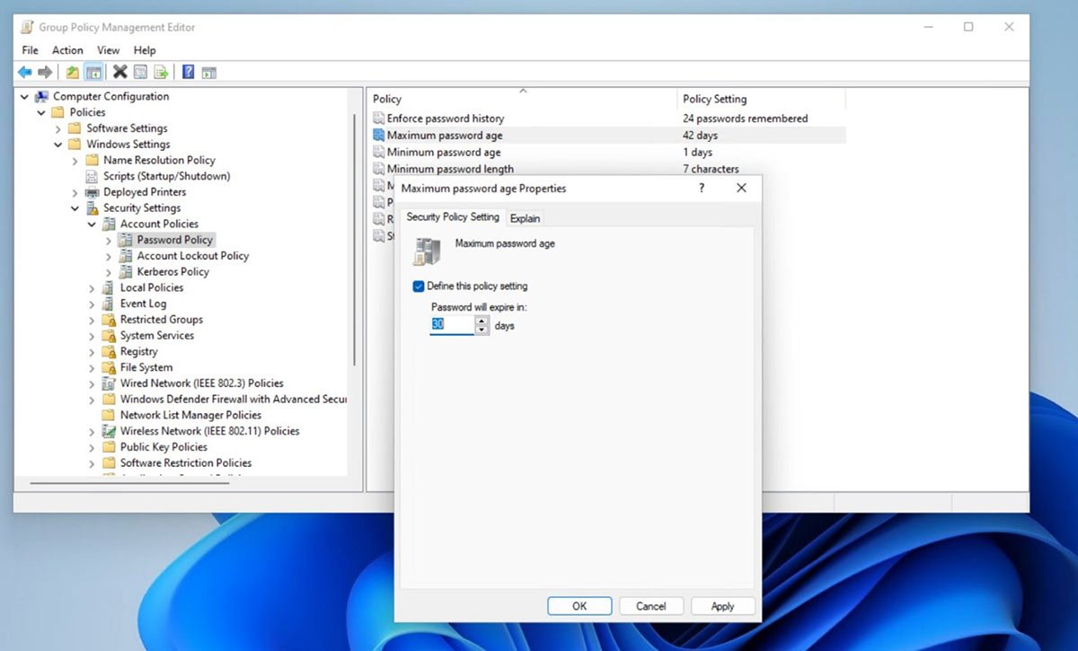Click the Export List toolbar icon
The width and height of the screenshot is (1078, 651).
(160, 72)
